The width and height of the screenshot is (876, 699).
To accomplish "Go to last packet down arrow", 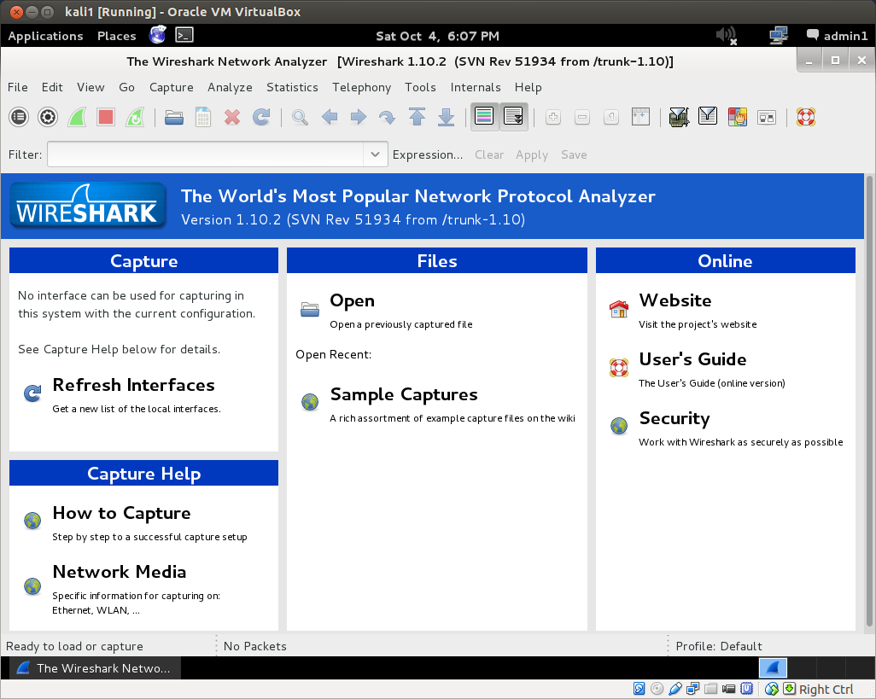I will tap(446, 117).
